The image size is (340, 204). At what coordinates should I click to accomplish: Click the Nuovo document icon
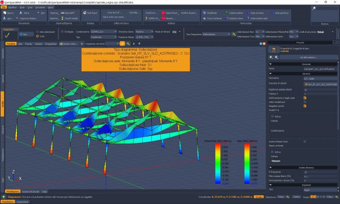point(5,13)
